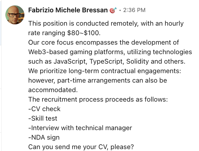Open the sender name Fabrizio Michele Bressan
Screen dimensions: 199x151
pos(68,10)
